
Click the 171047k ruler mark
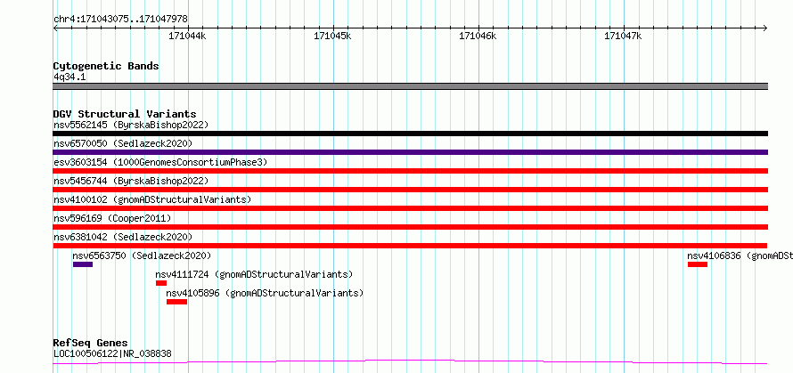pos(623,36)
